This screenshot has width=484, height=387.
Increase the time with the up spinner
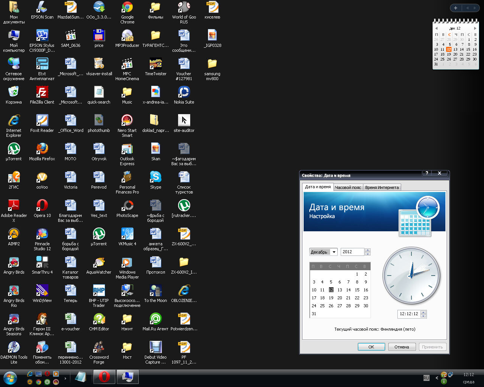click(423, 312)
